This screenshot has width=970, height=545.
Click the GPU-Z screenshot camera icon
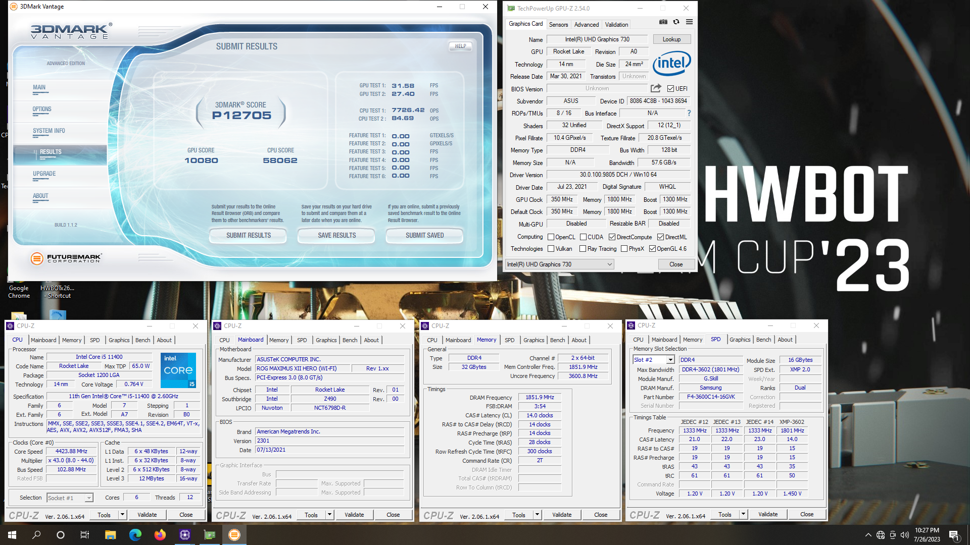click(663, 22)
